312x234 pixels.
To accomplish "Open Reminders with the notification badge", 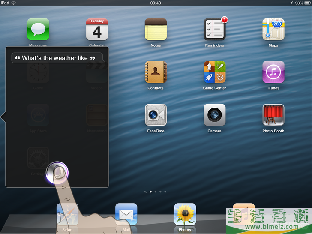I will point(214,30).
